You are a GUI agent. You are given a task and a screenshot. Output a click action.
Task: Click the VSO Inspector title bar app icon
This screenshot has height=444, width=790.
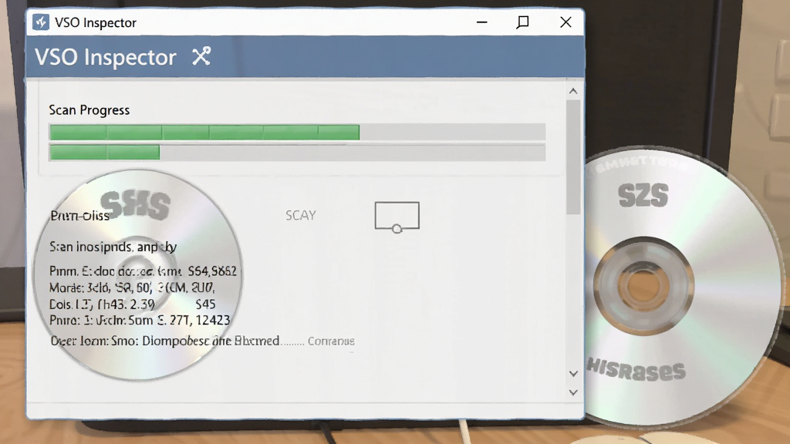click(x=41, y=22)
